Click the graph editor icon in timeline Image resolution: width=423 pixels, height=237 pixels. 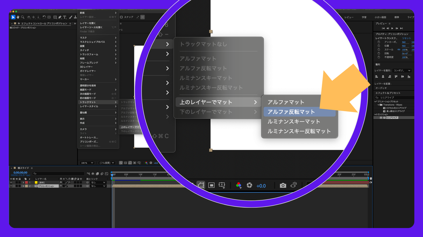point(106,173)
